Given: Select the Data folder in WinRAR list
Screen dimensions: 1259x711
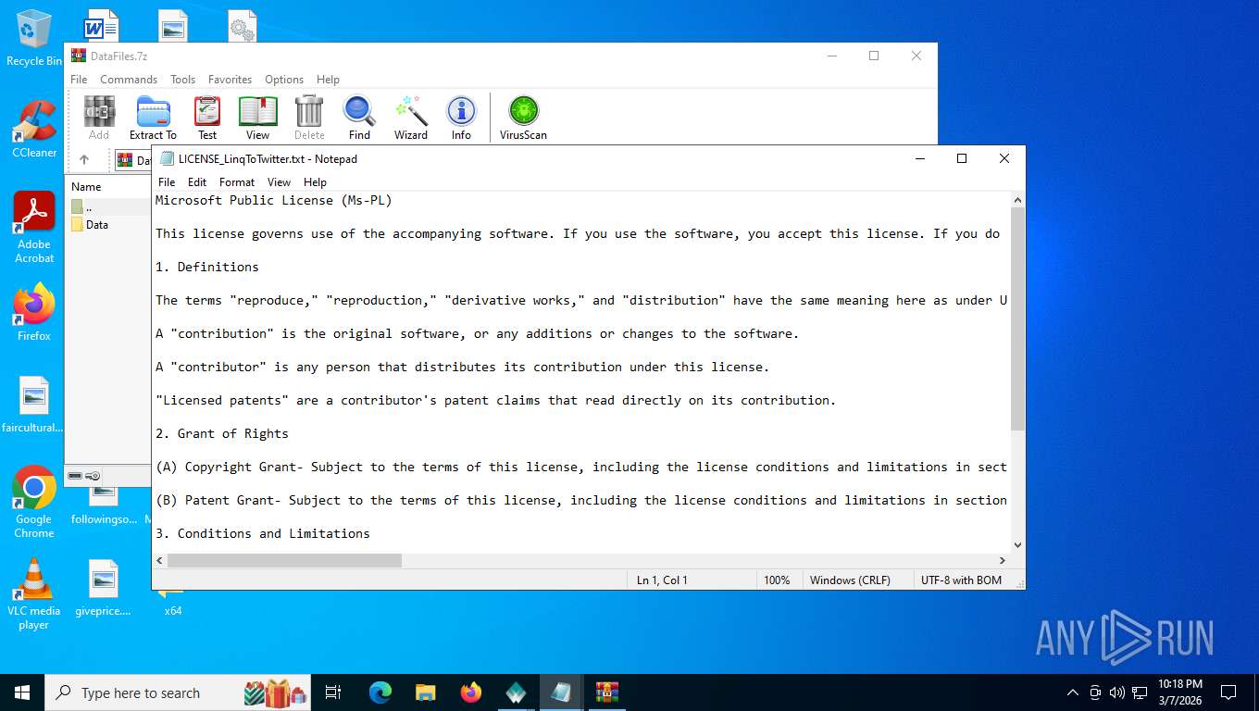Looking at the screenshot, I should coord(97,225).
